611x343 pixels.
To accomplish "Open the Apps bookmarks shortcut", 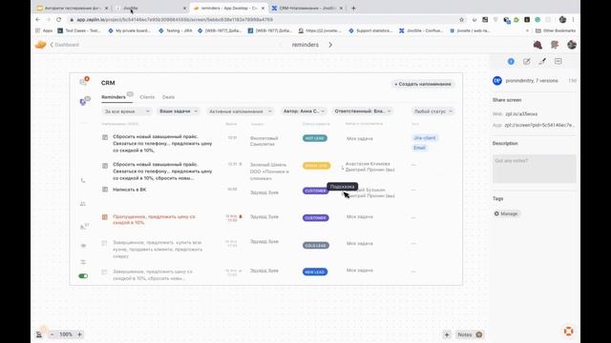I will [x=44, y=30].
